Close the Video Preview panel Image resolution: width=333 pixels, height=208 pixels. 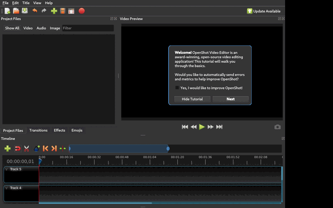click(x=283, y=19)
